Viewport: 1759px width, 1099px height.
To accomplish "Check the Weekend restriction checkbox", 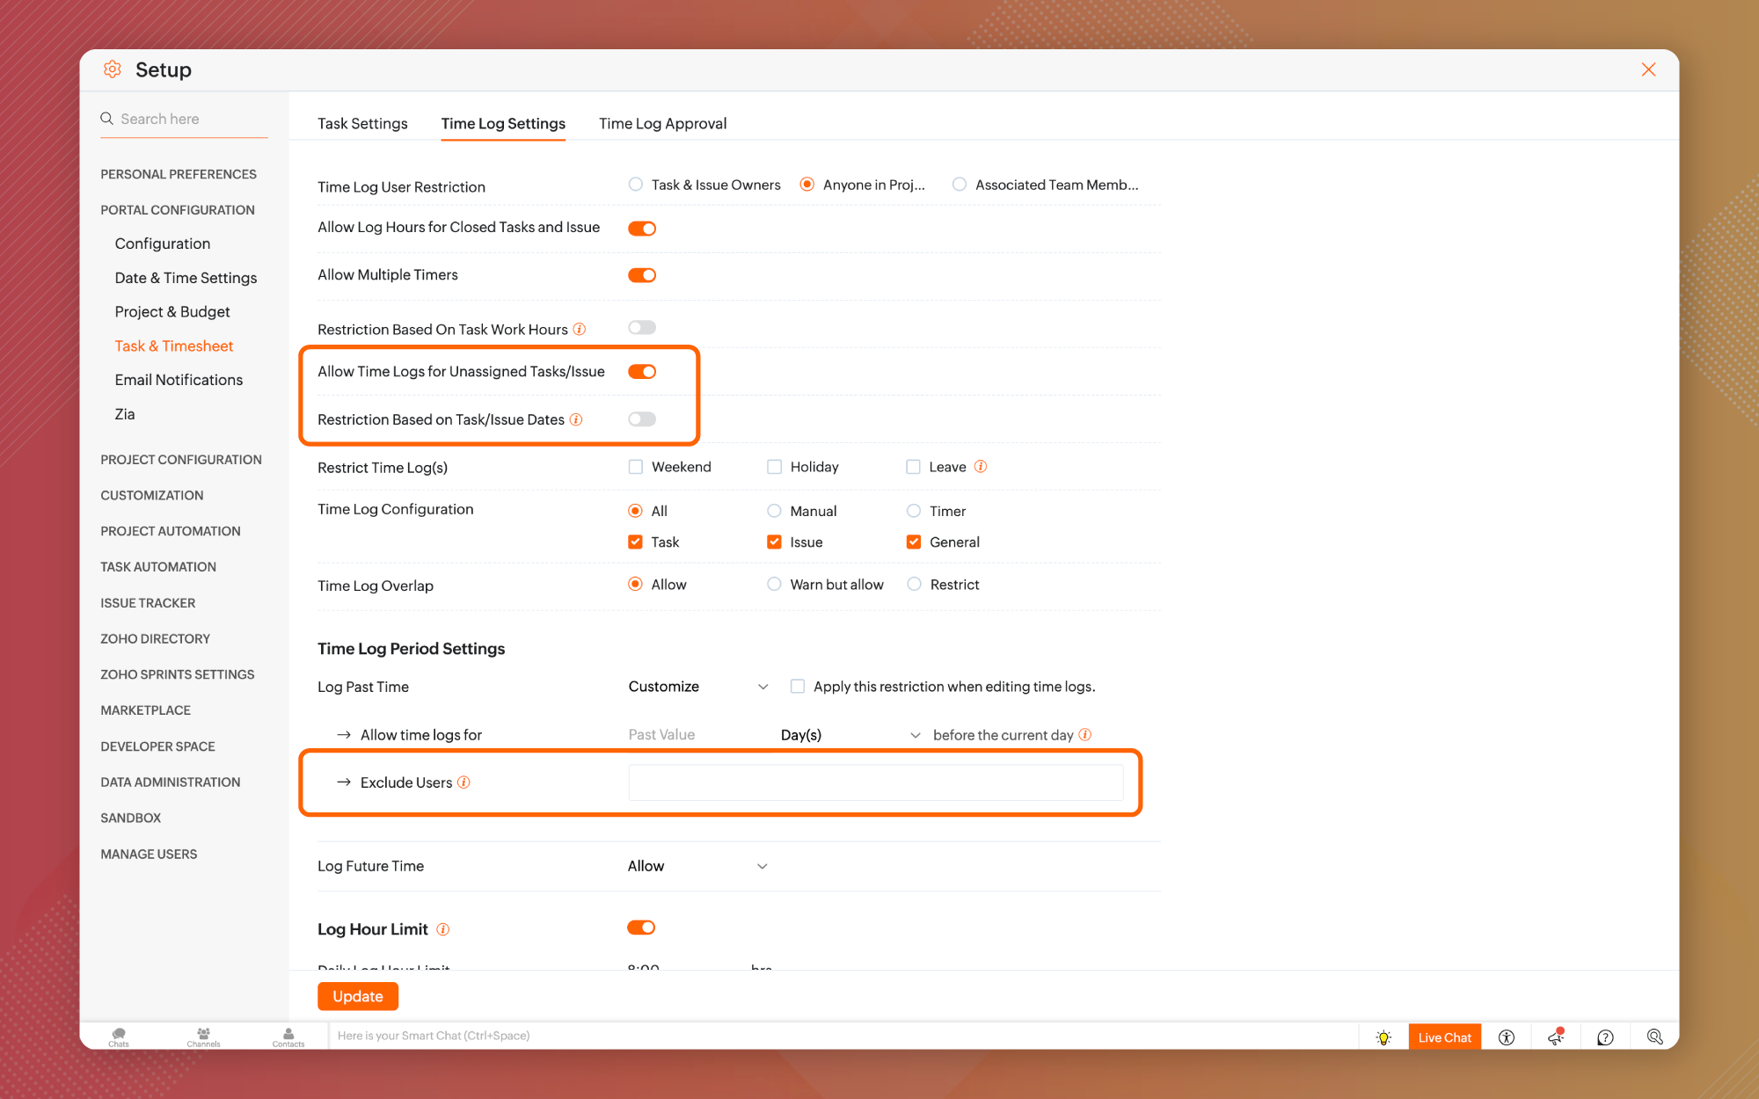I will [636, 467].
